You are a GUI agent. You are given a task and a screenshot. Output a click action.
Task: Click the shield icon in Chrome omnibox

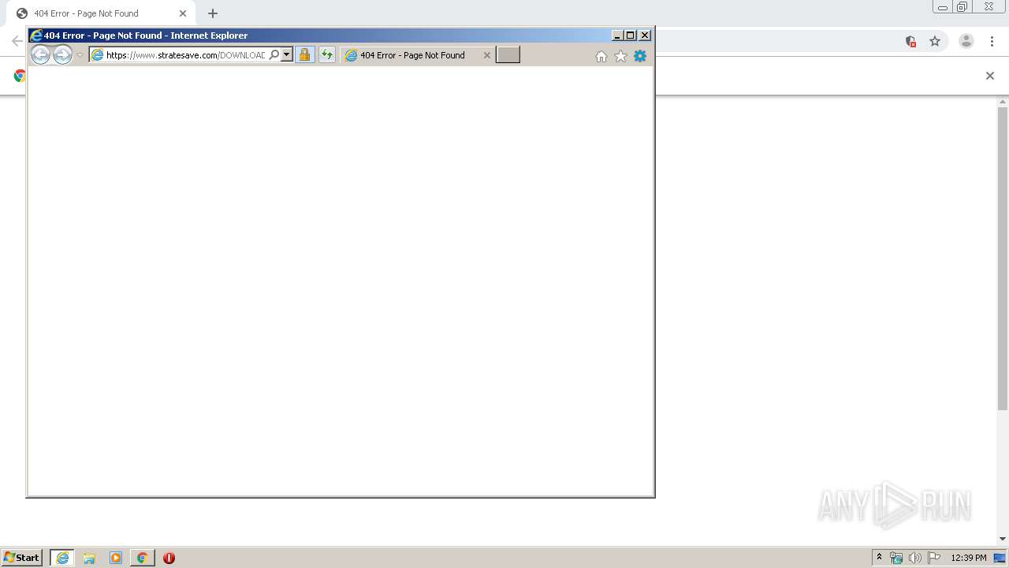(910, 41)
